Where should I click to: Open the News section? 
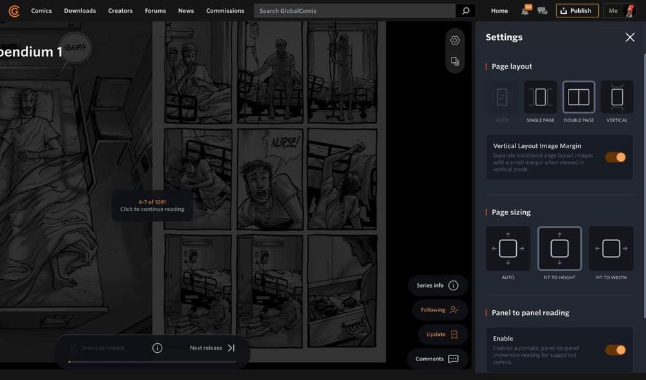tap(186, 11)
